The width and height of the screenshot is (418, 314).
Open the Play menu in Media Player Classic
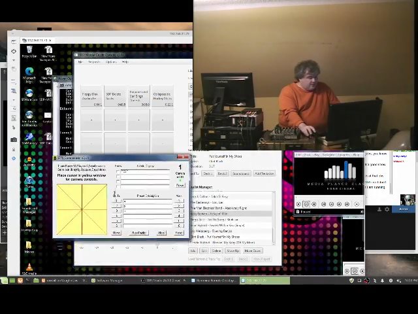(316, 154)
